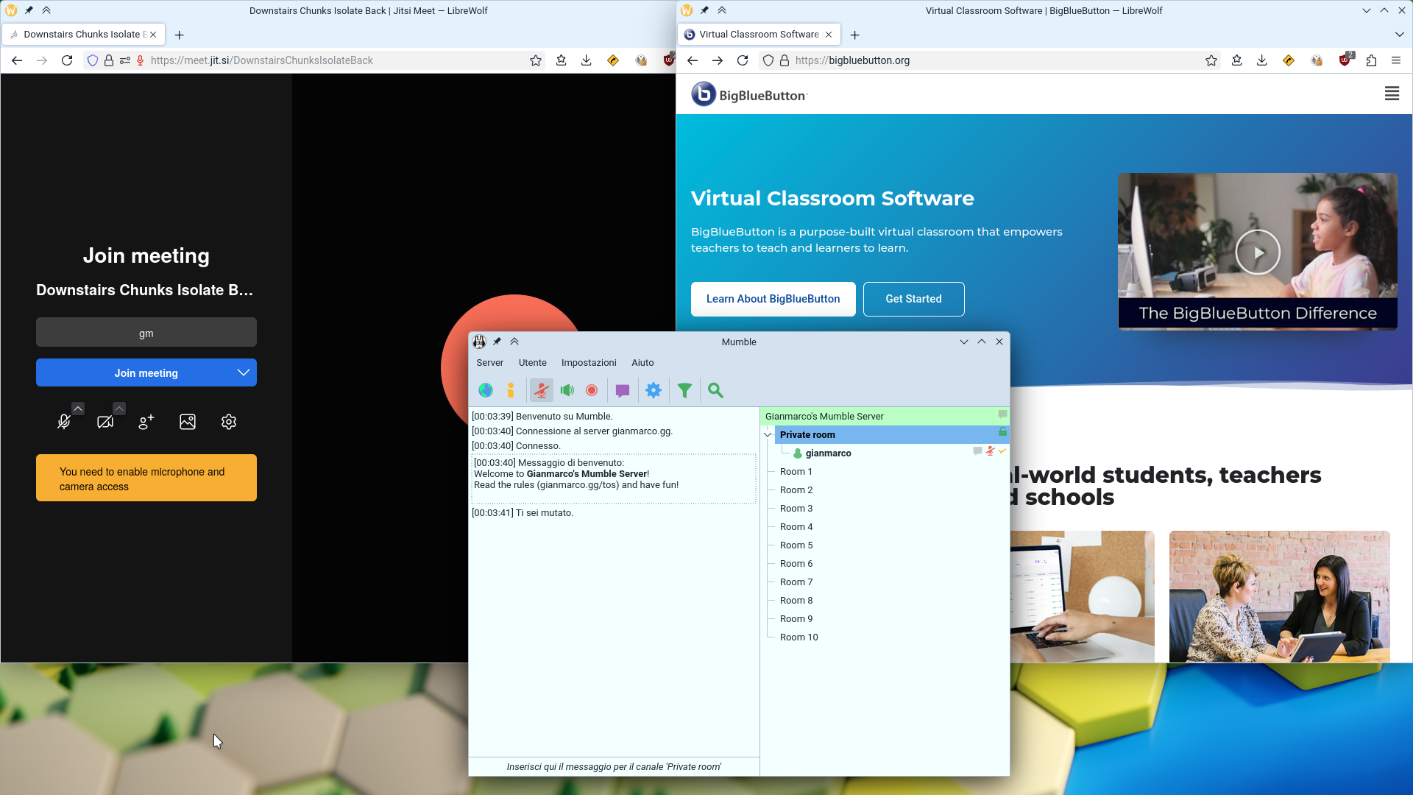
Task: Open Mumble search magnifier icon
Action: (715, 391)
